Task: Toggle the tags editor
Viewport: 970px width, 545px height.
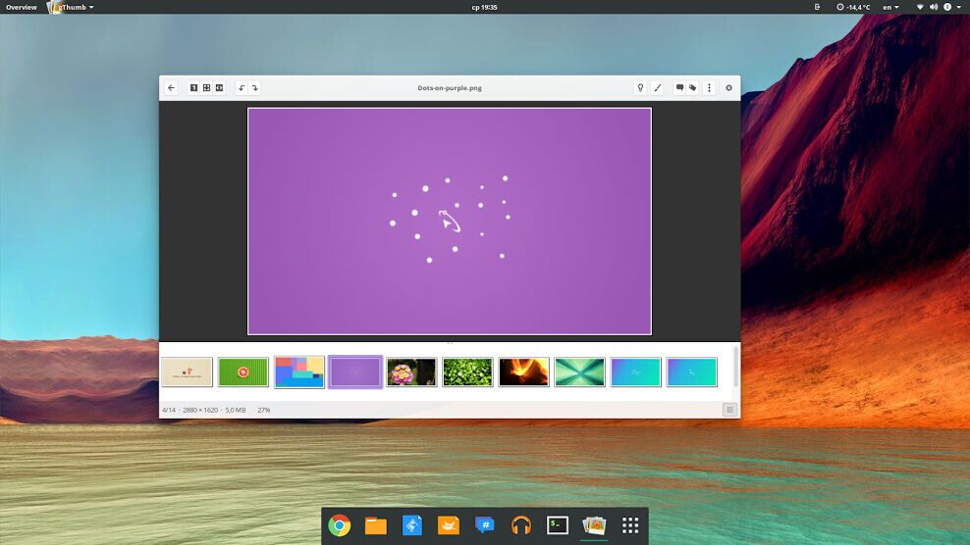Action: pos(693,88)
